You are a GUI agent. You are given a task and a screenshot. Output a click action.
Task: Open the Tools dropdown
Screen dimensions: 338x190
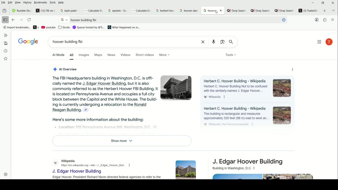click(231, 55)
